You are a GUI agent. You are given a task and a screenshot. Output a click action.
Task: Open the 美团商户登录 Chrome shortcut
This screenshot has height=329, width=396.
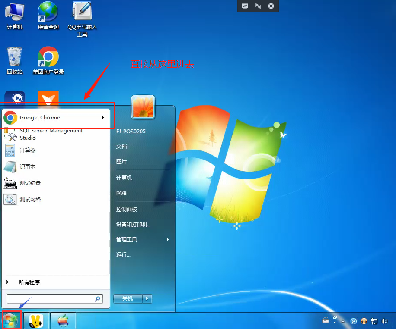point(48,57)
